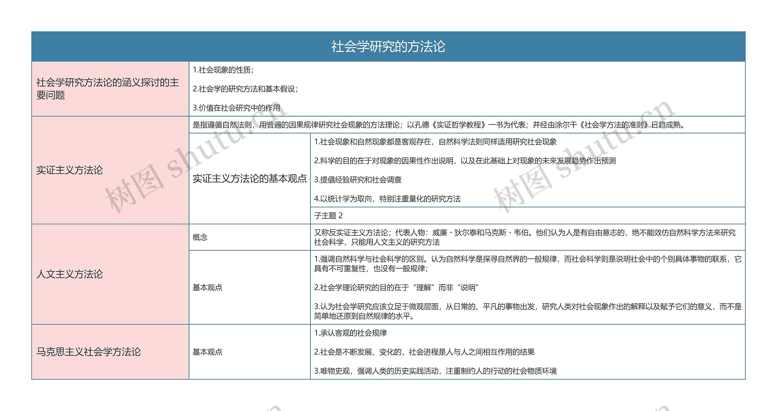Select line 2.科学的目的在于对现象的因果性作出说明
777x411 pixels.
(465, 161)
